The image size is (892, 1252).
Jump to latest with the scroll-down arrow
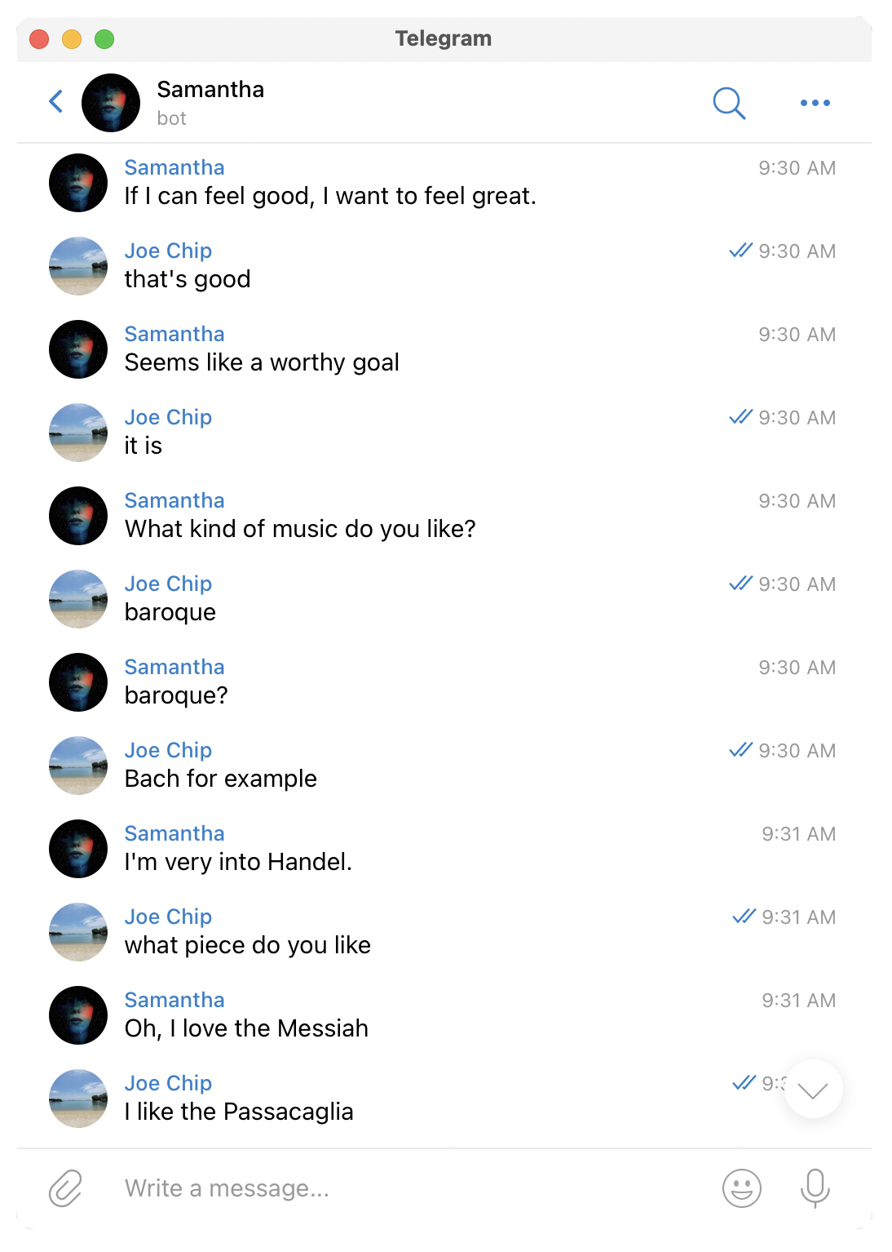click(x=813, y=1089)
